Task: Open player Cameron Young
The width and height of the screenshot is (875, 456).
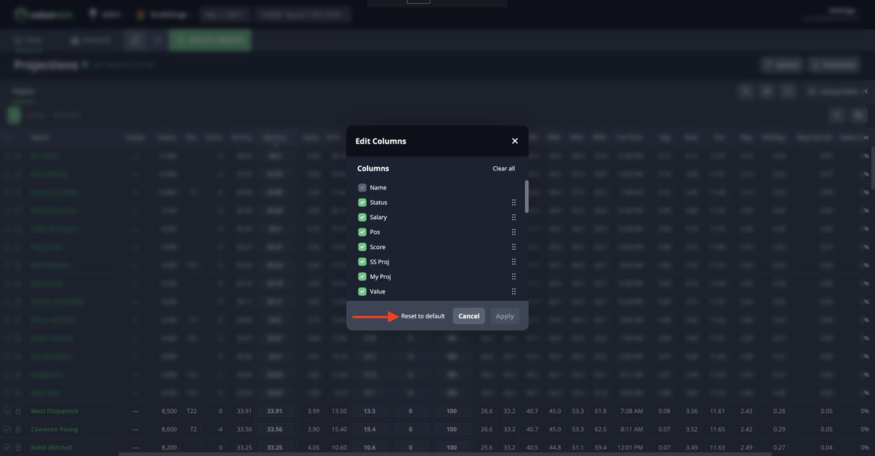Action: pyautogui.click(x=54, y=429)
